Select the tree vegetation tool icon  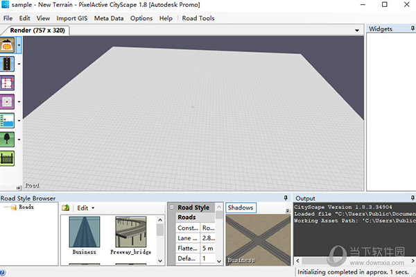click(7, 140)
